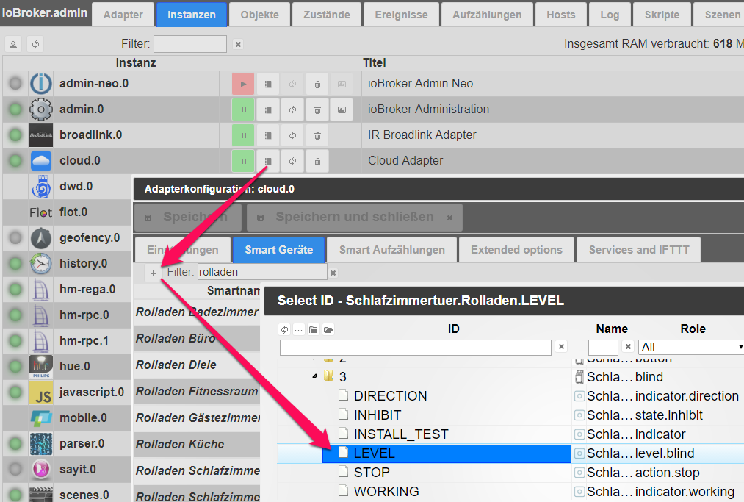Collapse the folder 3 tree node
Image resolution: width=744 pixels, height=502 pixels.
314,376
